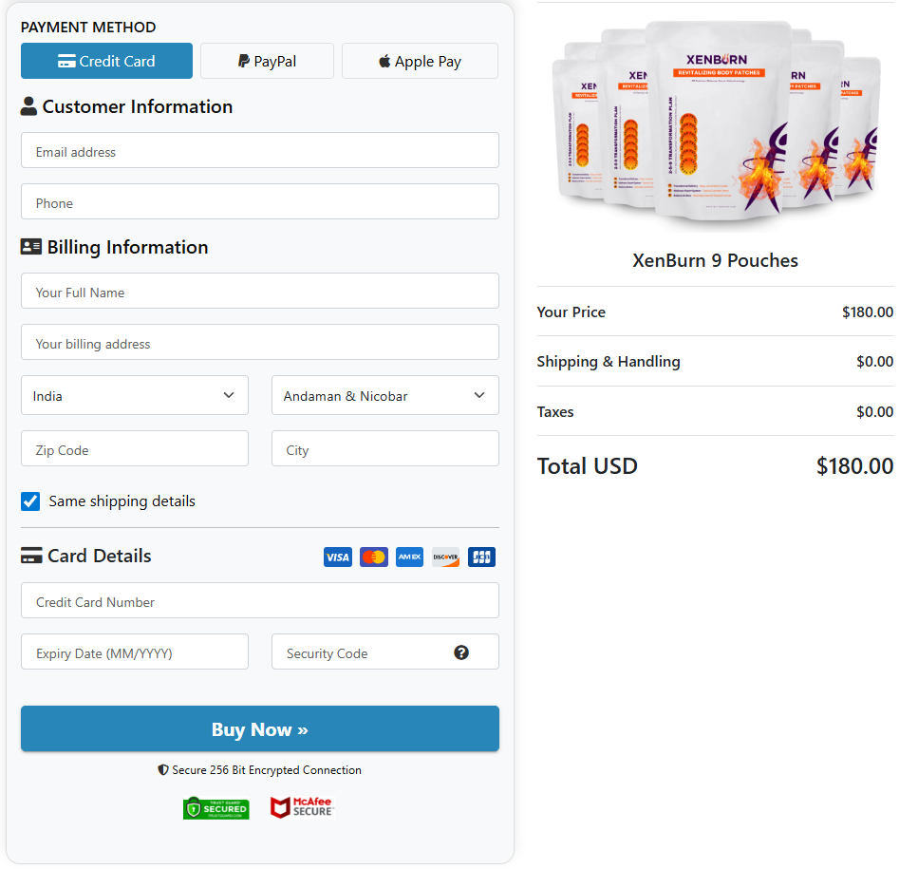The width and height of the screenshot is (918, 869).
Task: Click the Trust Guard Secured badge
Action: pyautogui.click(x=215, y=807)
